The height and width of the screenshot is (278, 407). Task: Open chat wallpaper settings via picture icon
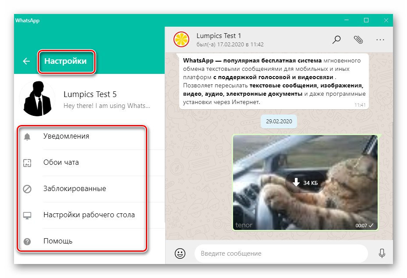click(28, 162)
